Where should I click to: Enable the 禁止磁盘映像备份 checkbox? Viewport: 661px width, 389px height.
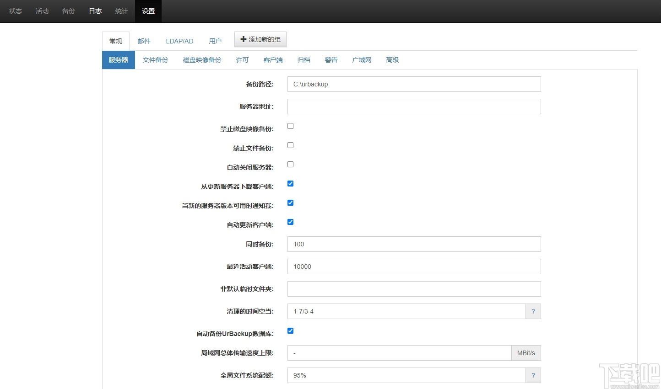pyautogui.click(x=290, y=126)
